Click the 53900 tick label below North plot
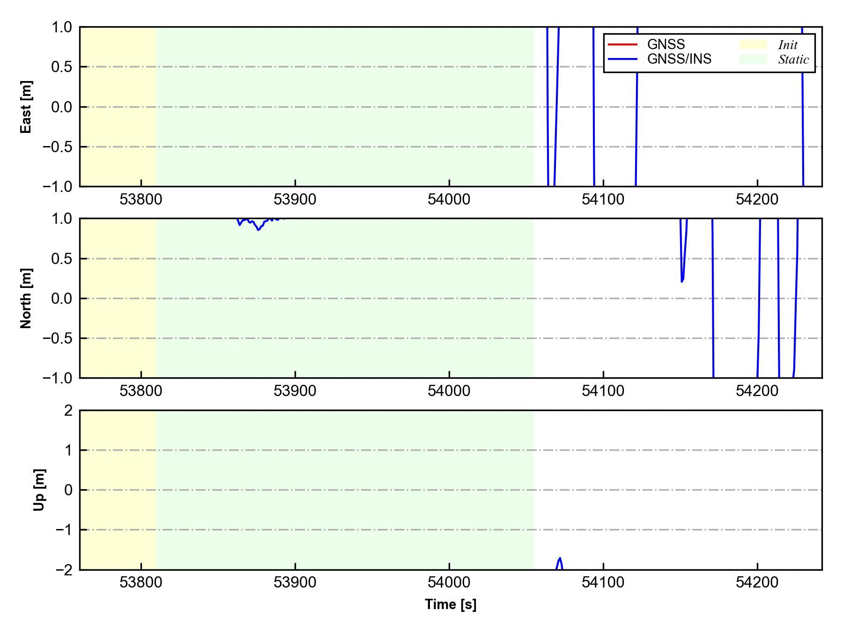Image resolution: width=843 pixels, height=632 pixels. coord(295,391)
